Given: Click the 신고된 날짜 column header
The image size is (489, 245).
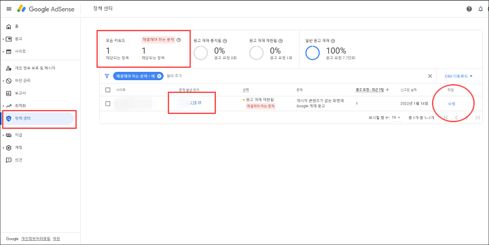Looking at the screenshot, I should point(408,90).
